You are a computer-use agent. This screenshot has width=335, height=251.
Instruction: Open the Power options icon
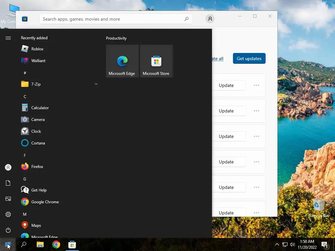click(8, 230)
